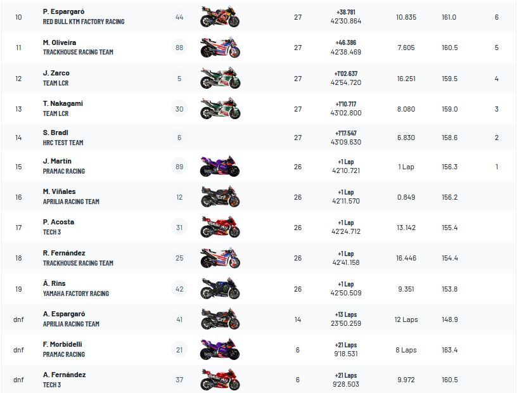
Task: Click J. Martin's Pramac bike image
Action: (220, 167)
